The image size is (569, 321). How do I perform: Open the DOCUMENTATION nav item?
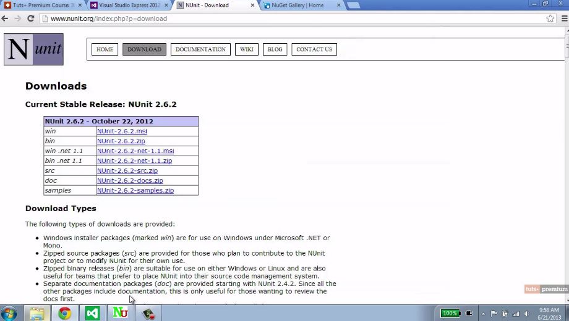(x=200, y=49)
